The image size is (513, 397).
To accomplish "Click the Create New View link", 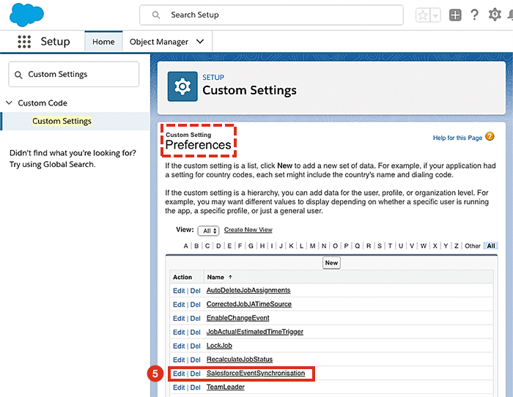I will coord(248,230).
